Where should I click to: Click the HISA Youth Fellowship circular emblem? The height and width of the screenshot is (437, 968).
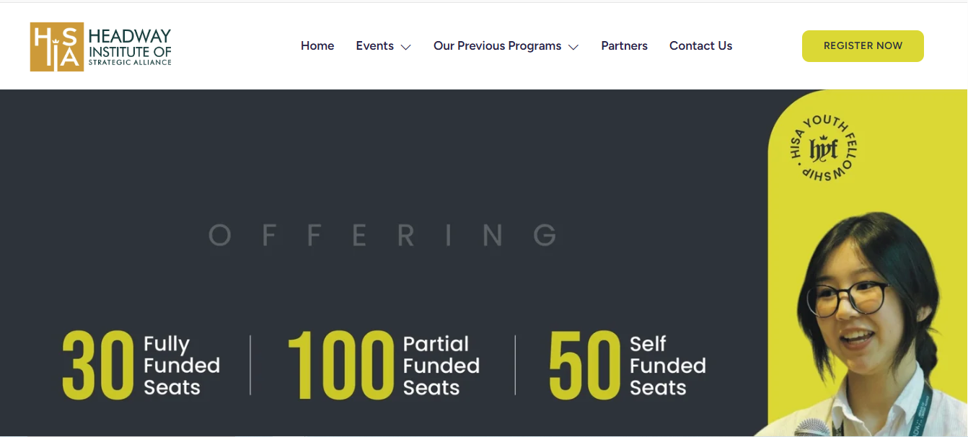(x=823, y=149)
